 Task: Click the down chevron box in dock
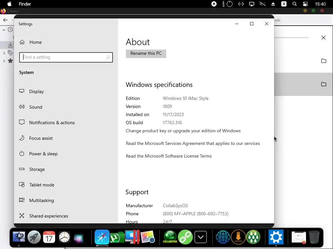200,237
